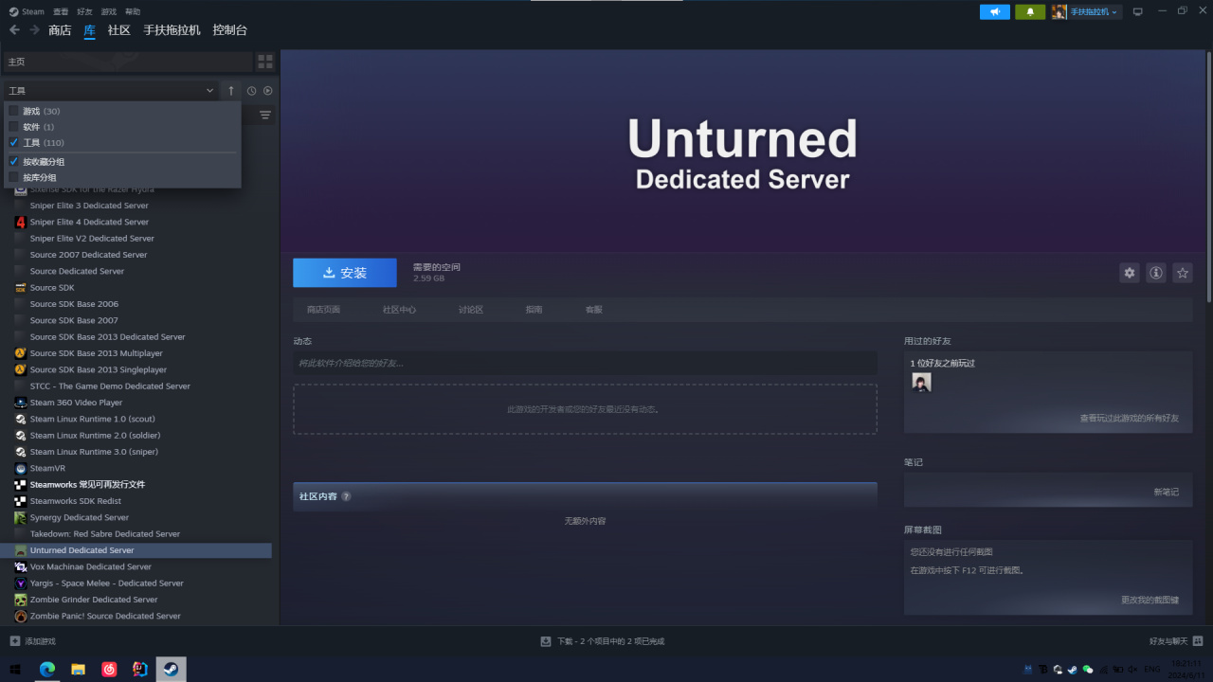Open Big Picture mode monitor icon

(1138, 11)
